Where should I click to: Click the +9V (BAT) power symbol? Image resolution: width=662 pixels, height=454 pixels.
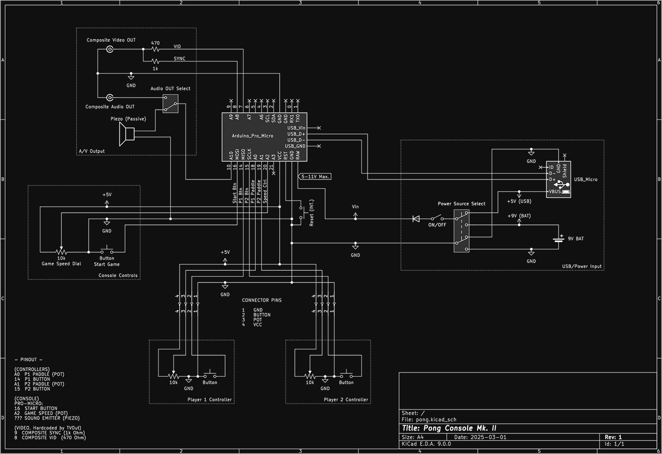(x=519, y=222)
